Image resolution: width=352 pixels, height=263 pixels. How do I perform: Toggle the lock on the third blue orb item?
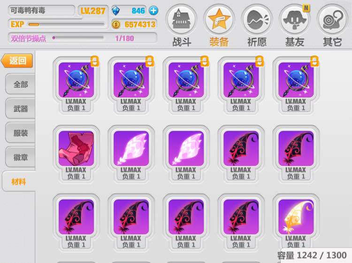tap(205, 61)
